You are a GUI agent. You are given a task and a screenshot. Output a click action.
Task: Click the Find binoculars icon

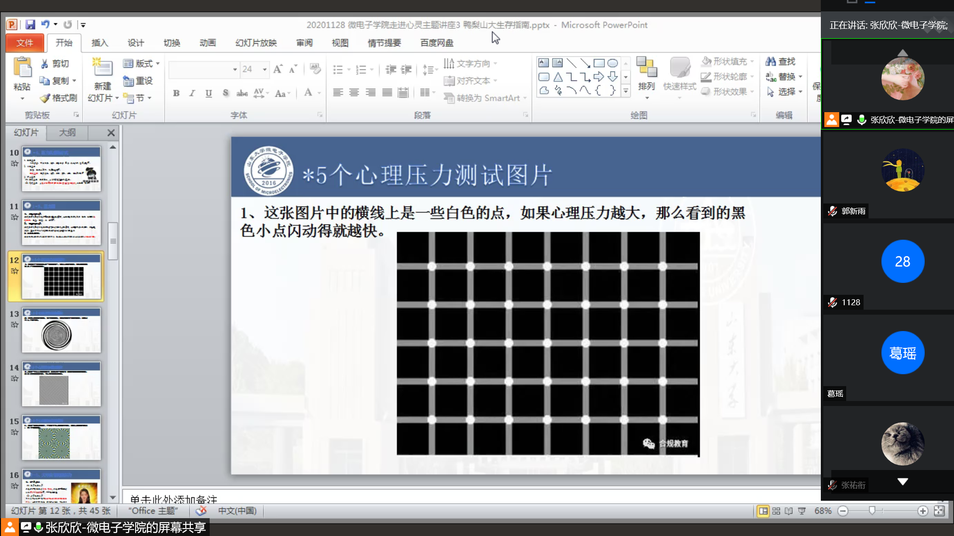point(771,62)
